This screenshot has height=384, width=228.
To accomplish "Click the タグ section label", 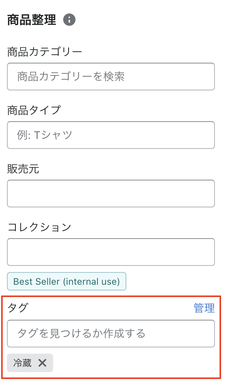I will [18, 308].
